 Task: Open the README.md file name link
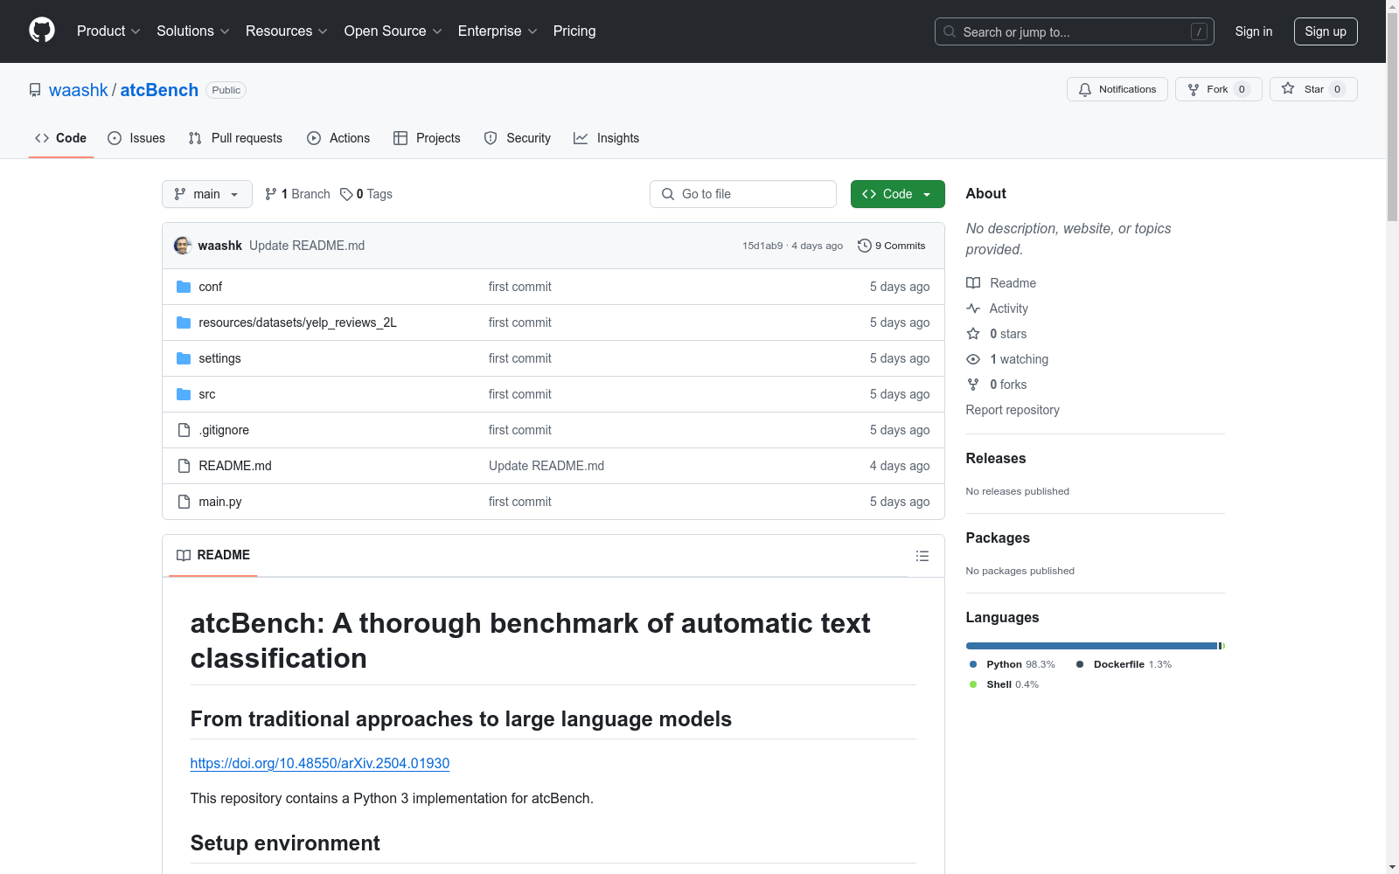coord(235,466)
